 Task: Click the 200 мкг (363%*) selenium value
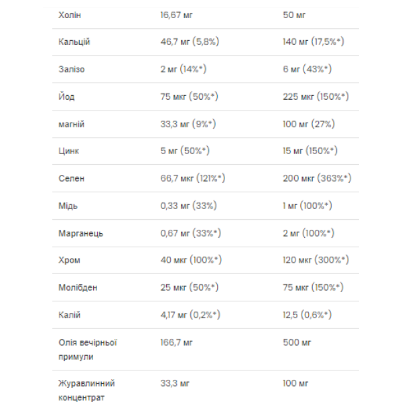(317, 179)
